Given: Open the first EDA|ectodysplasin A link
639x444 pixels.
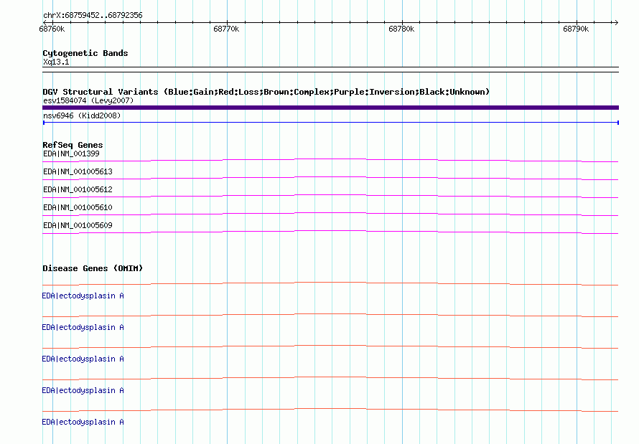Looking at the screenshot, I should [x=83, y=296].
